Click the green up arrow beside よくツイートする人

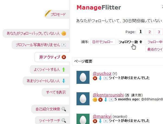pyautogui.click(x=64, y=69)
